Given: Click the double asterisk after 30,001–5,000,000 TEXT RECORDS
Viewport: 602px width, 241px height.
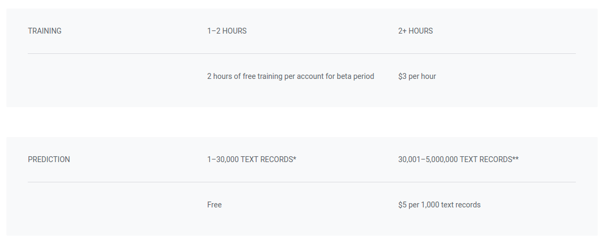Looking at the screenshot, I should click(x=516, y=158).
